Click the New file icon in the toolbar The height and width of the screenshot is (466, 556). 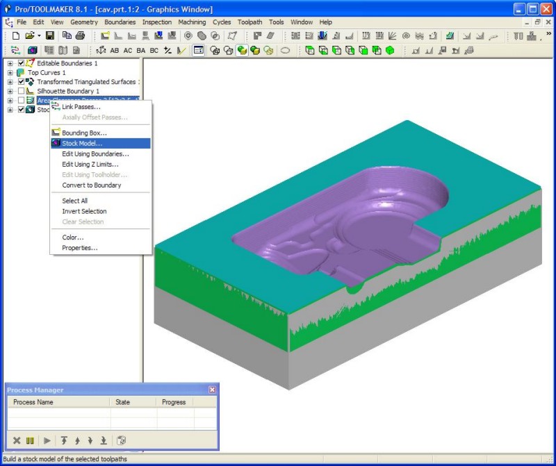[x=16, y=36]
